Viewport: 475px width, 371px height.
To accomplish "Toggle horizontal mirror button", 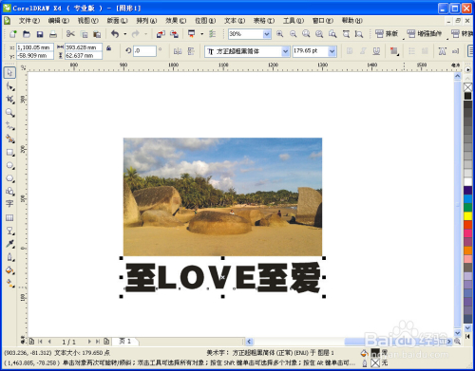I will pyautogui.click(x=178, y=51).
